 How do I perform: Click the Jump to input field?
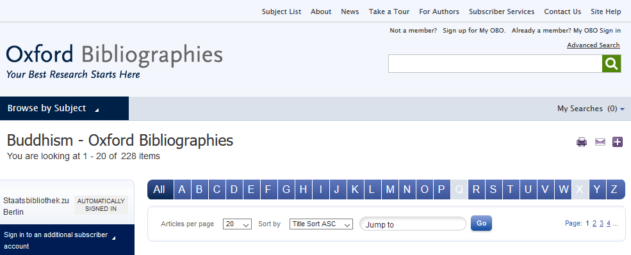pyautogui.click(x=413, y=224)
